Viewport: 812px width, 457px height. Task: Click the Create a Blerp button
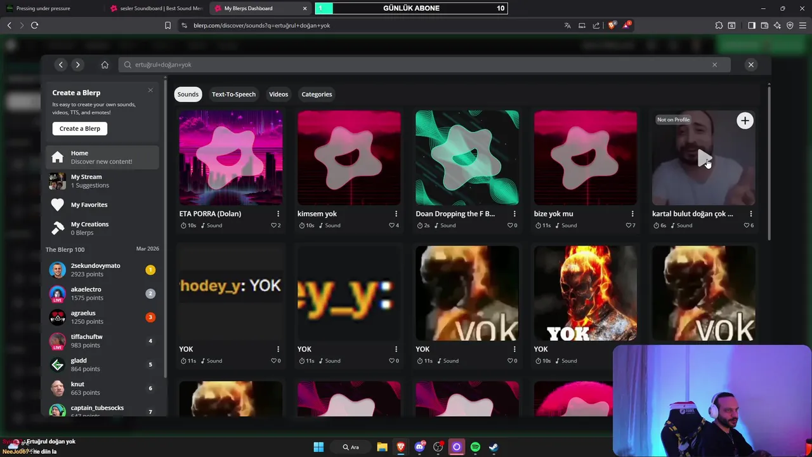[80, 128]
